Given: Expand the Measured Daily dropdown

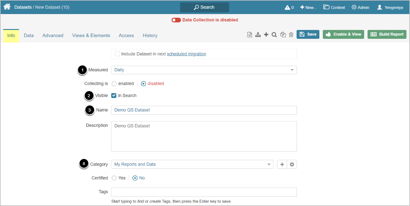Looking at the screenshot, I should [204, 70].
